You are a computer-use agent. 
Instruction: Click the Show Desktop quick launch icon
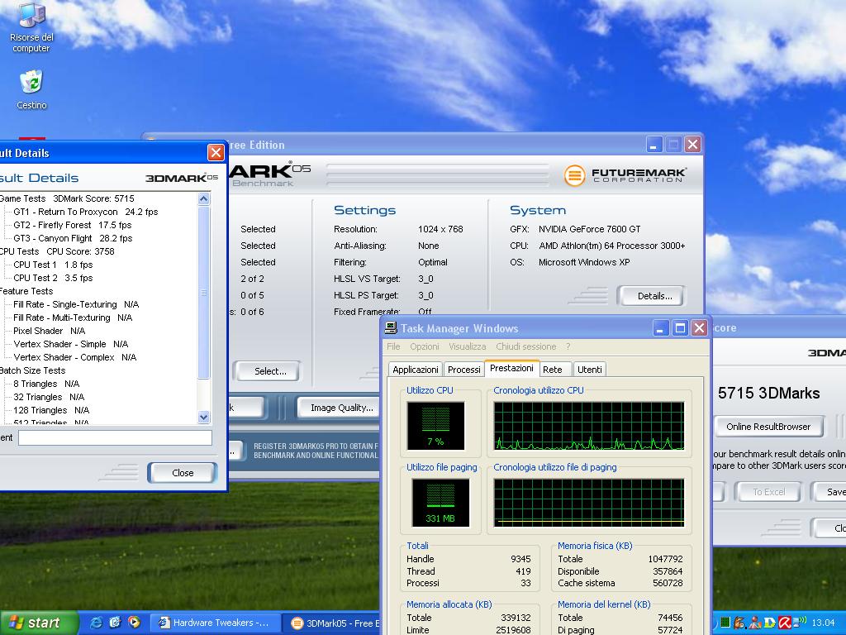(115, 623)
